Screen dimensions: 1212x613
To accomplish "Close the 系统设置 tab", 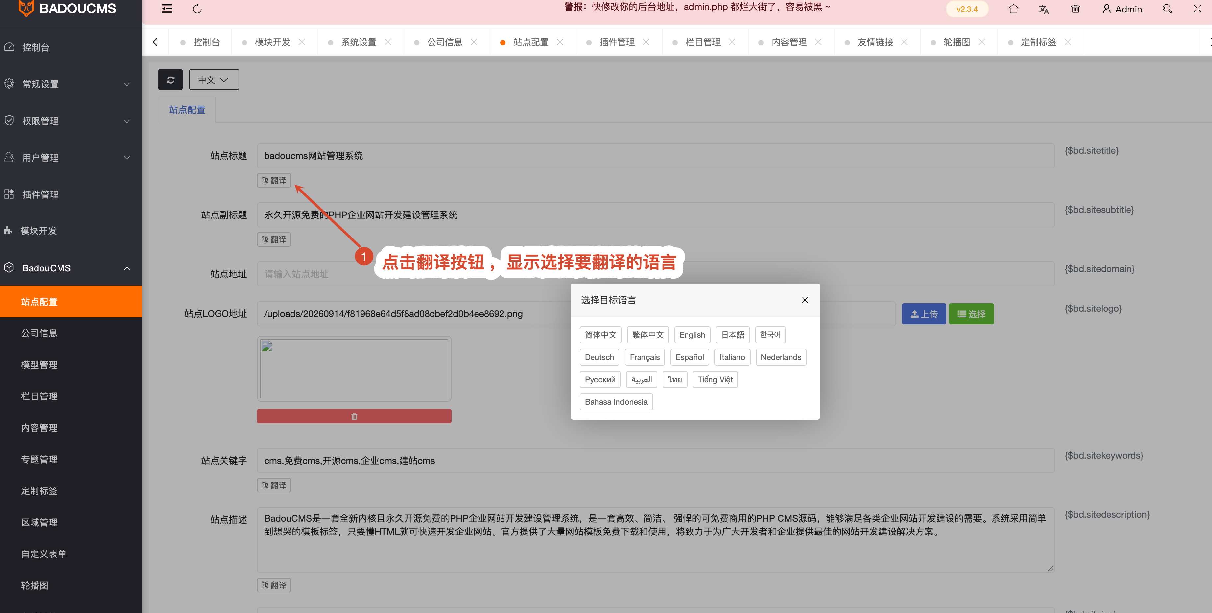I will tap(388, 42).
